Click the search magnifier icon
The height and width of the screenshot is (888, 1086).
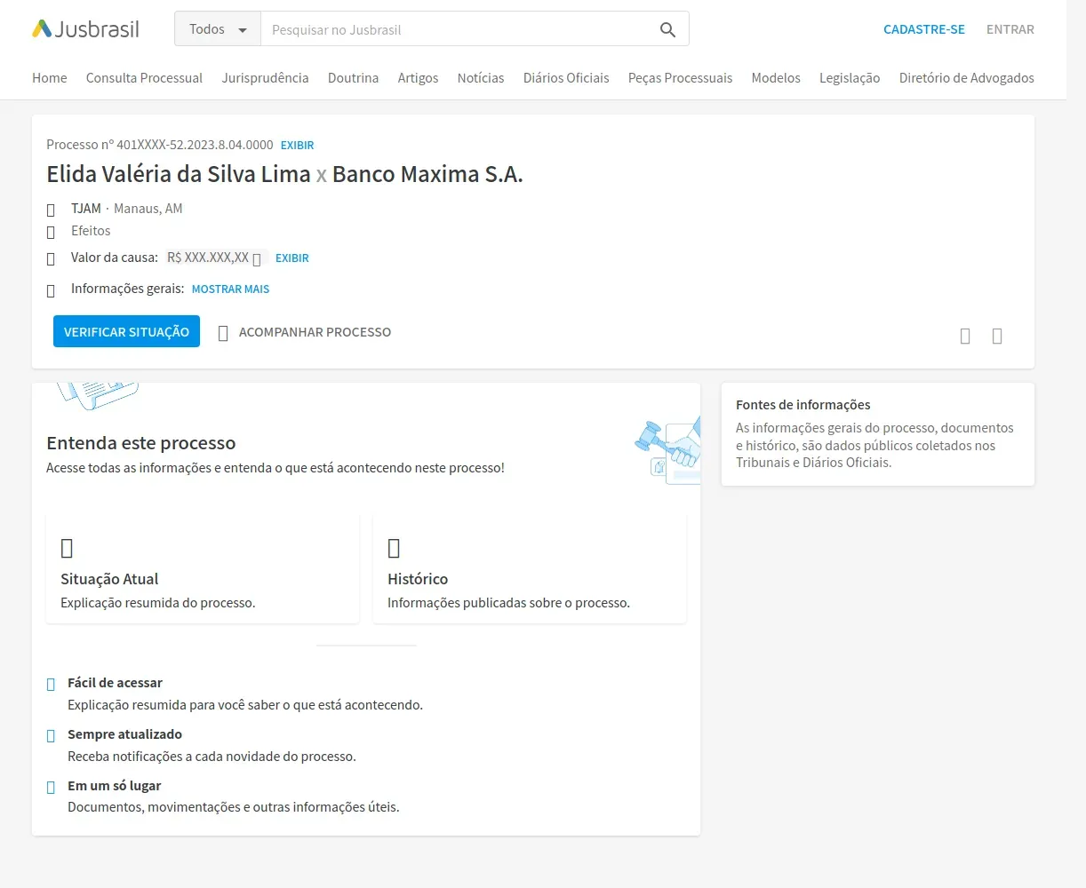tap(667, 29)
